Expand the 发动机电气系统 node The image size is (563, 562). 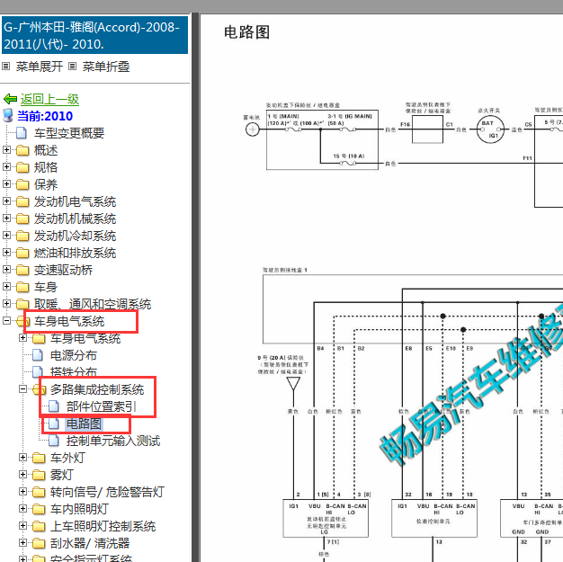[6, 201]
